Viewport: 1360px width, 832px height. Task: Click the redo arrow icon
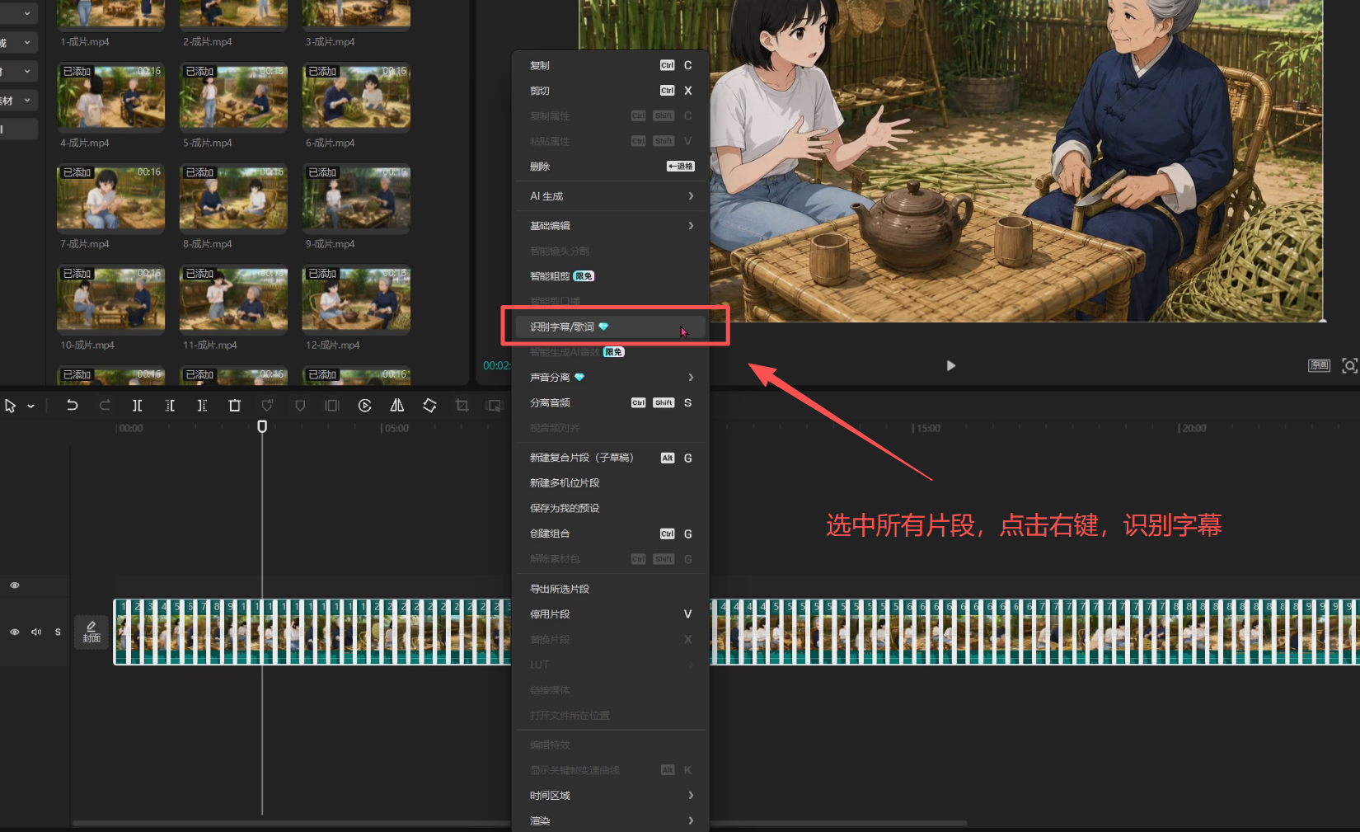pos(105,406)
